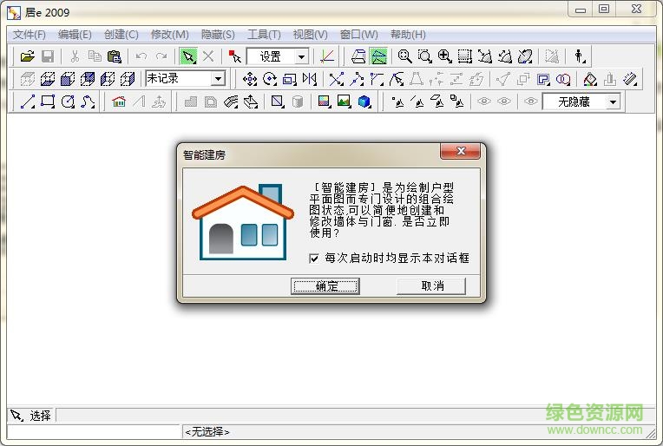Open the 视图(V) menu

point(310,34)
